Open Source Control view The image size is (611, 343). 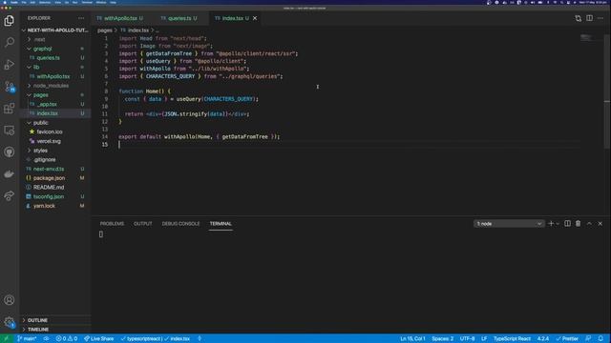(x=9, y=87)
